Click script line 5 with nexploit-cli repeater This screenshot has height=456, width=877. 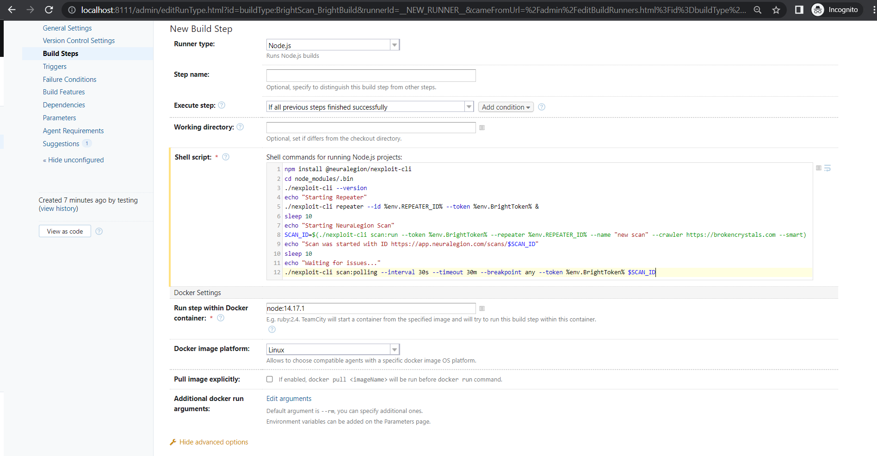[412, 207]
